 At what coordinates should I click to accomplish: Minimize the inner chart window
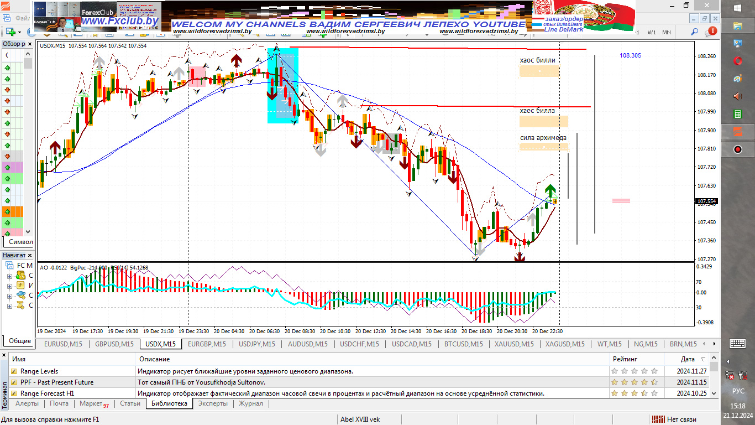tap(695, 18)
